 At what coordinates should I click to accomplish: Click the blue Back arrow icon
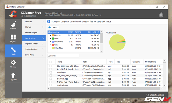49,27
